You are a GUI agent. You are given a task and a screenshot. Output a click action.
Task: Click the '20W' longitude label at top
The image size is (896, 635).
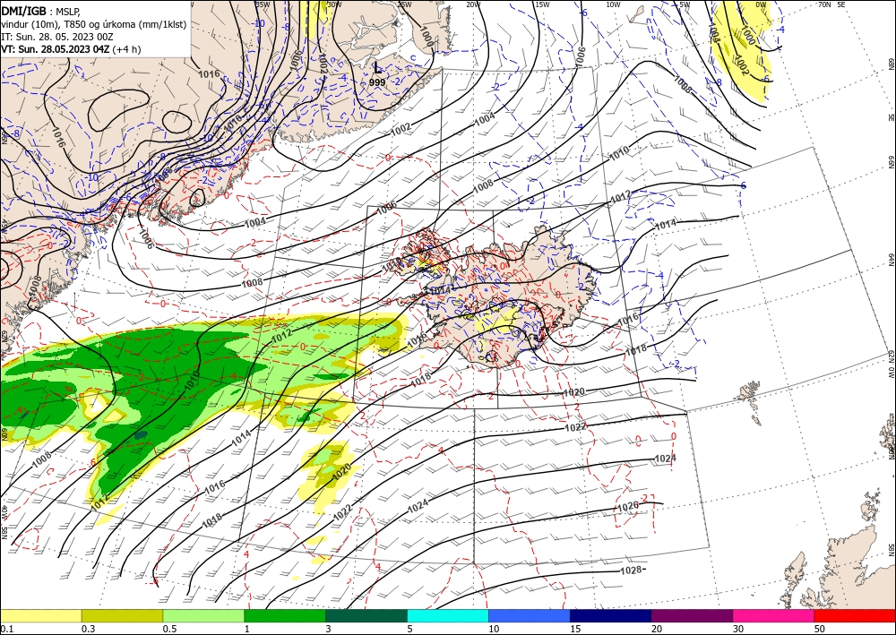(472, 4)
